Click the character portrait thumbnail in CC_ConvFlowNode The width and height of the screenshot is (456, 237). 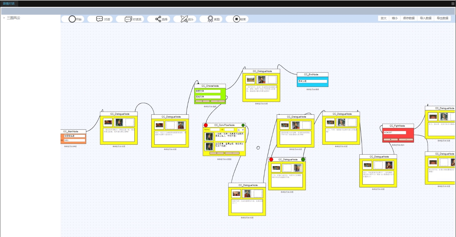(x=209, y=137)
